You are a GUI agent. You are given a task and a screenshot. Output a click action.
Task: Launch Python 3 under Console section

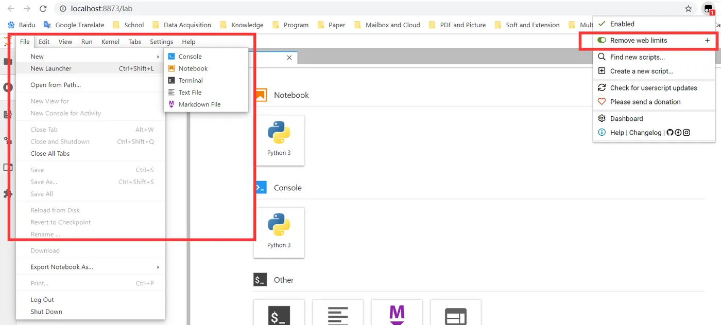click(279, 232)
